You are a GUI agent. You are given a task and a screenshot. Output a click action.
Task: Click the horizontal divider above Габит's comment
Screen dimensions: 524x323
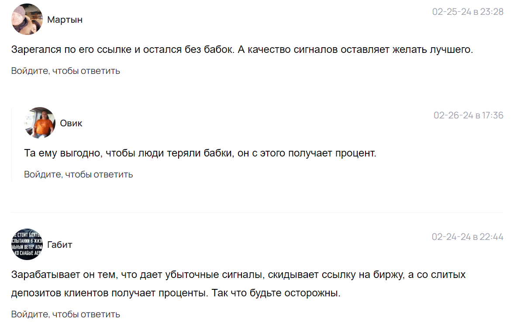click(258, 213)
